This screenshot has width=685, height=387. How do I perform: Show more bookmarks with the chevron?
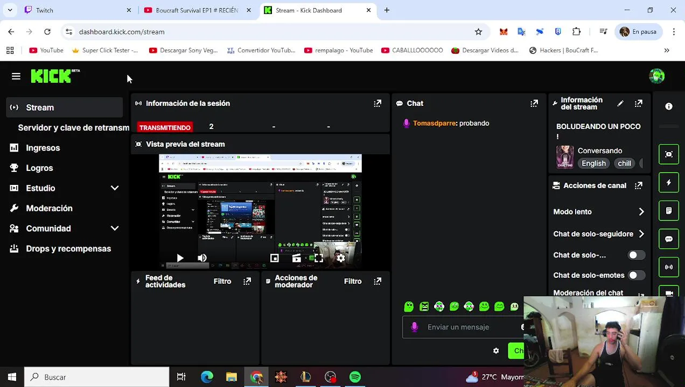click(x=667, y=50)
